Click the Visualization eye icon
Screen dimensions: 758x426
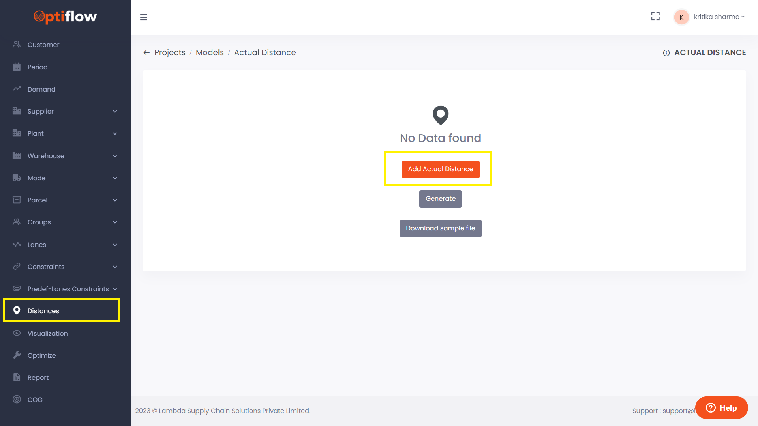17,333
